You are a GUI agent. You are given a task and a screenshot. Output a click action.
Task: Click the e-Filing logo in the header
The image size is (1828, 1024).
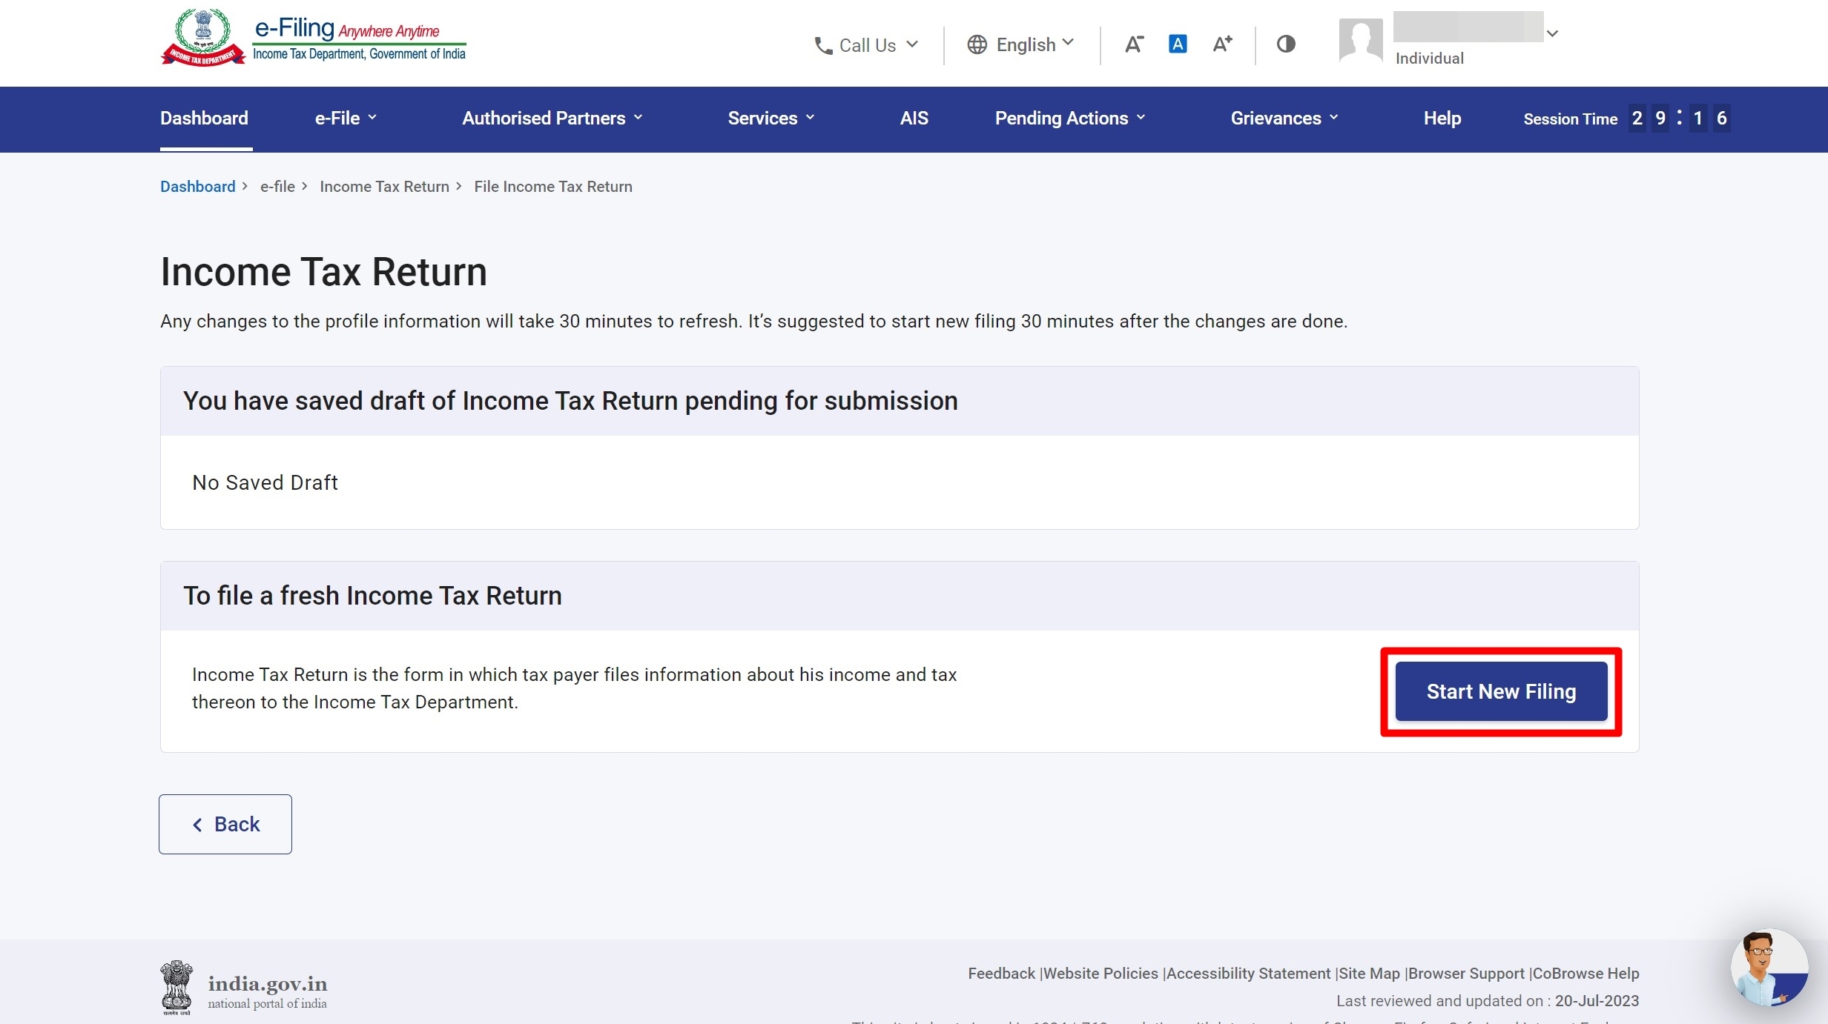click(x=312, y=37)
